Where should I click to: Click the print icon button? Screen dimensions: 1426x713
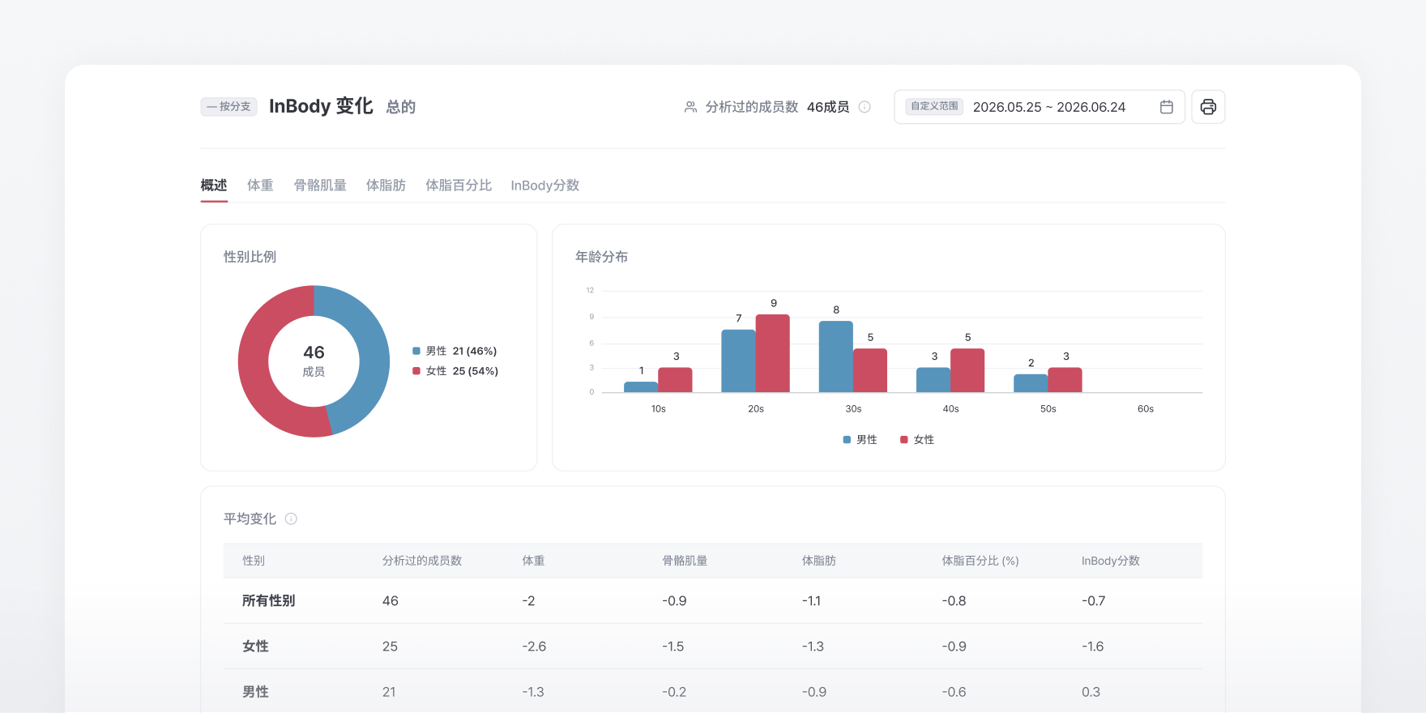tap(1208, 107)
